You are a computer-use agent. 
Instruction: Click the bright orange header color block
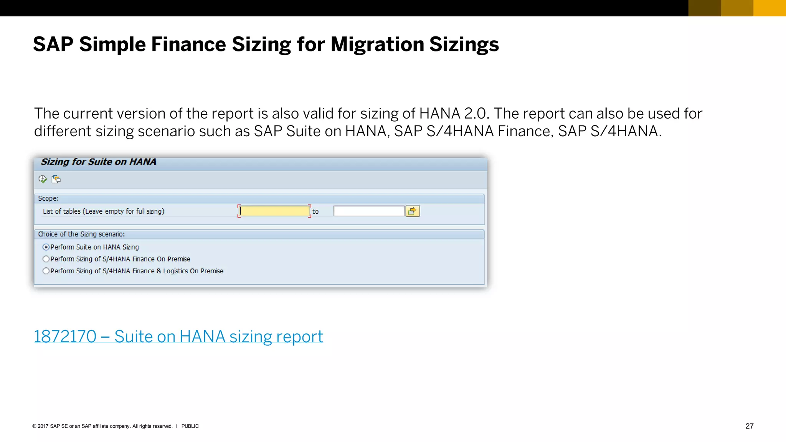coord(769,8)
